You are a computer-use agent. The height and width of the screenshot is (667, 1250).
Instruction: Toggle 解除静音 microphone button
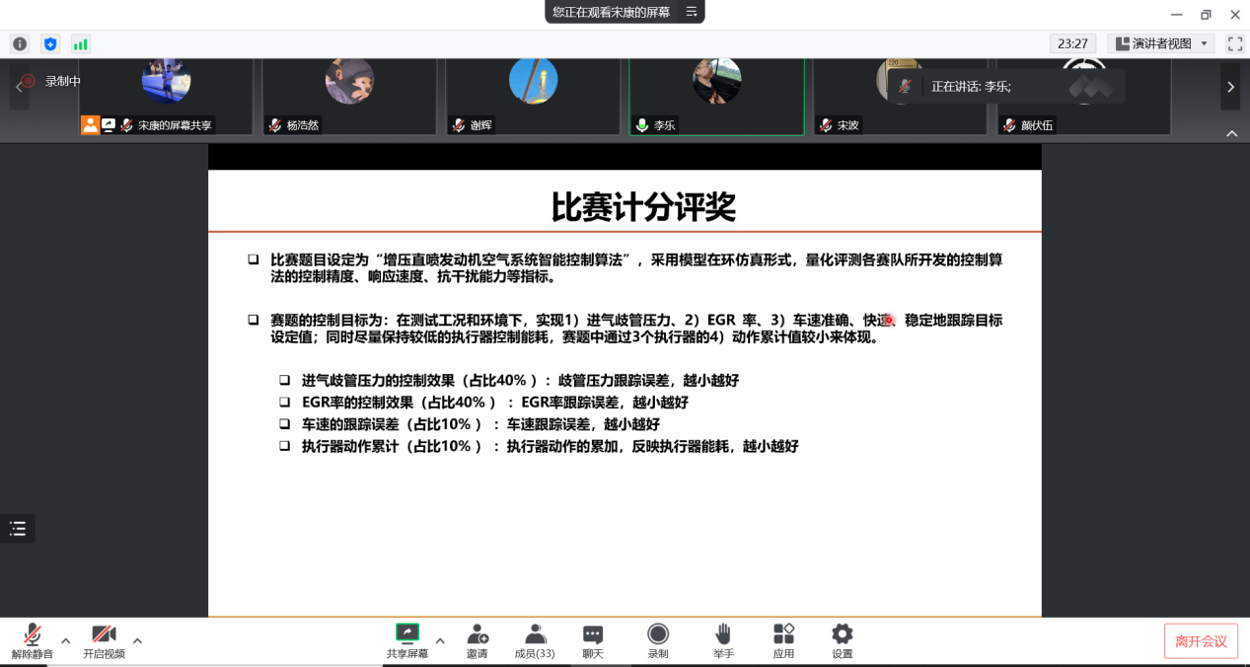[x=33, y=639]
